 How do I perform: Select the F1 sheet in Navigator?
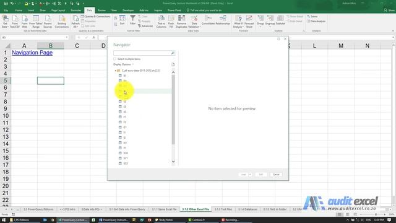125,117
